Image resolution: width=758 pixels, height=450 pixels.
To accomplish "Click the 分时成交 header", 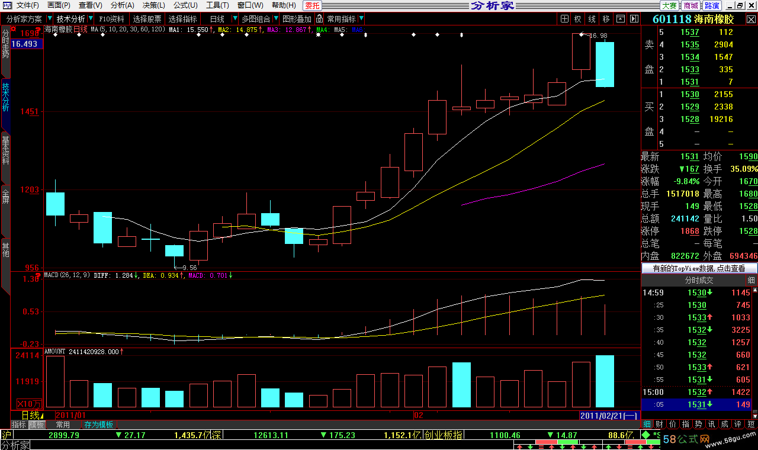I will pos(699,280).
